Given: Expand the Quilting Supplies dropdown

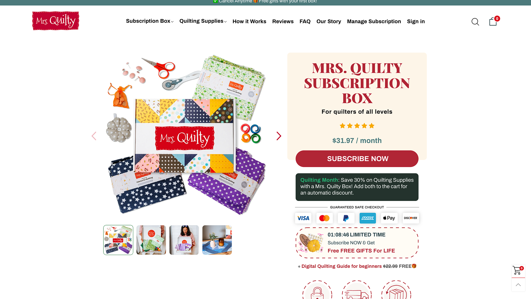Looking at the screenshot, I should pos(203,21).
